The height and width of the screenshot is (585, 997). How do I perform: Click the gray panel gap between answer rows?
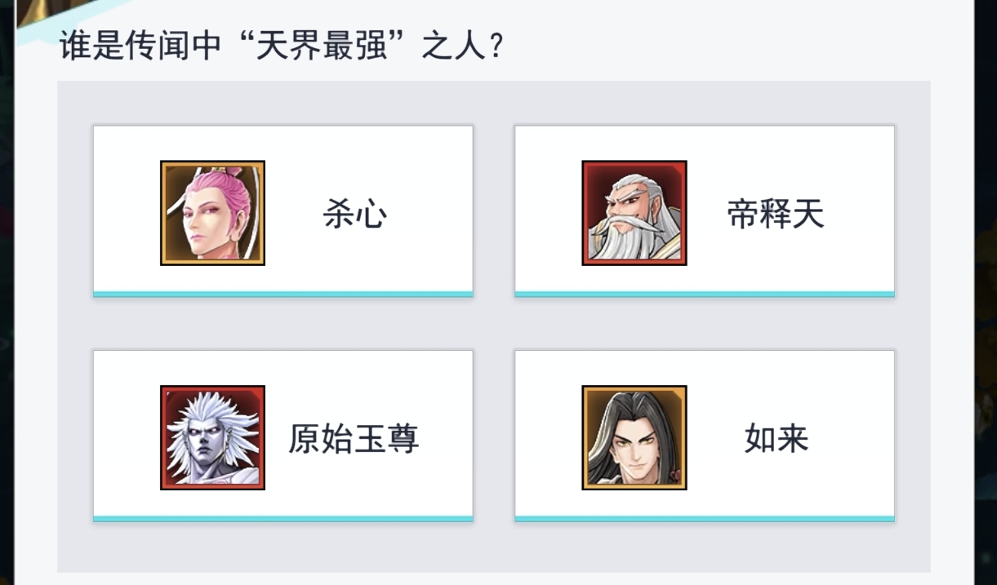493,324
